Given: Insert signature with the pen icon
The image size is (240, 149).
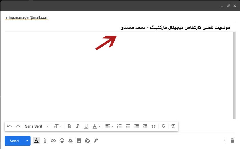Looking at the screenshot, I should pos(96,141).
